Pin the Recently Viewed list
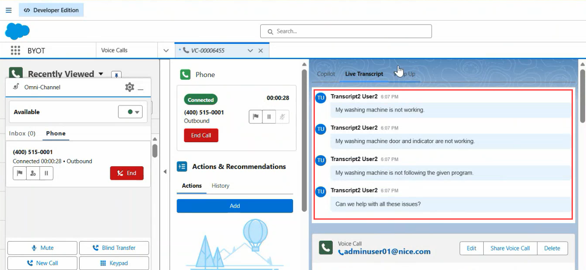Viewport: 586px width, 270px height. point(116,75)
